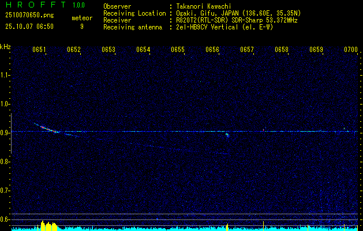Image resolution: width=363 pixels, height=231 pixels.
Task: Select the observer name Takanori Kawachi
Action: [x=204, y=6]
